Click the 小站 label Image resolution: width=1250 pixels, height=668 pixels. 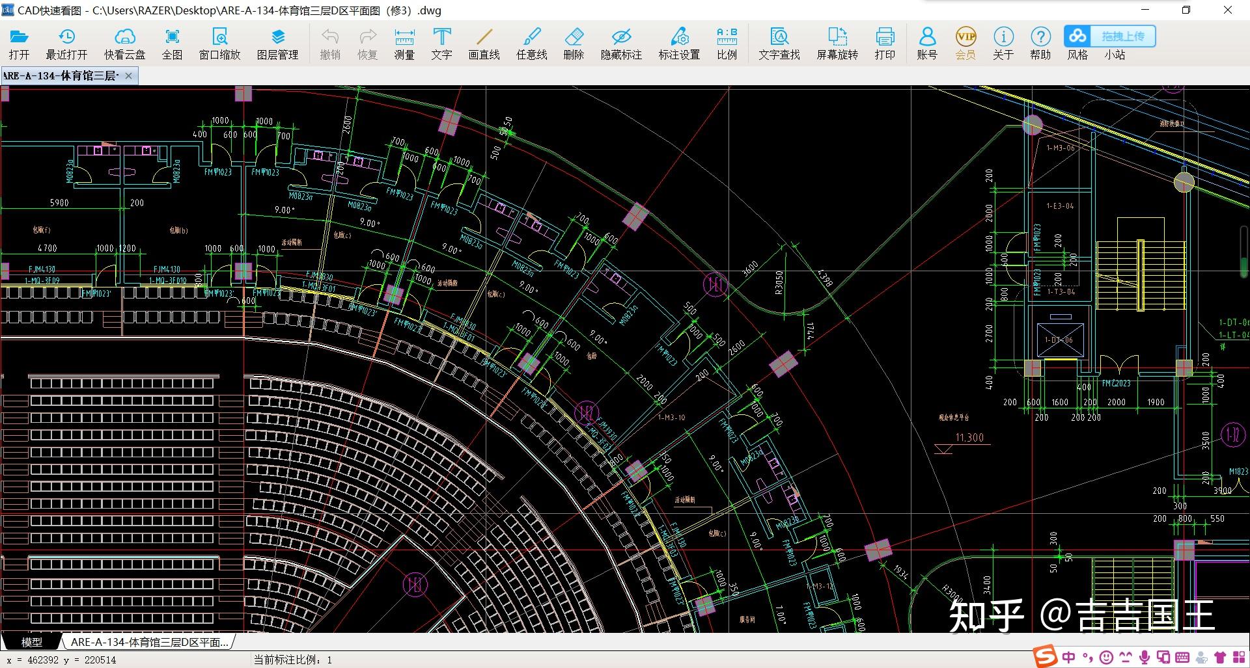1115,55
